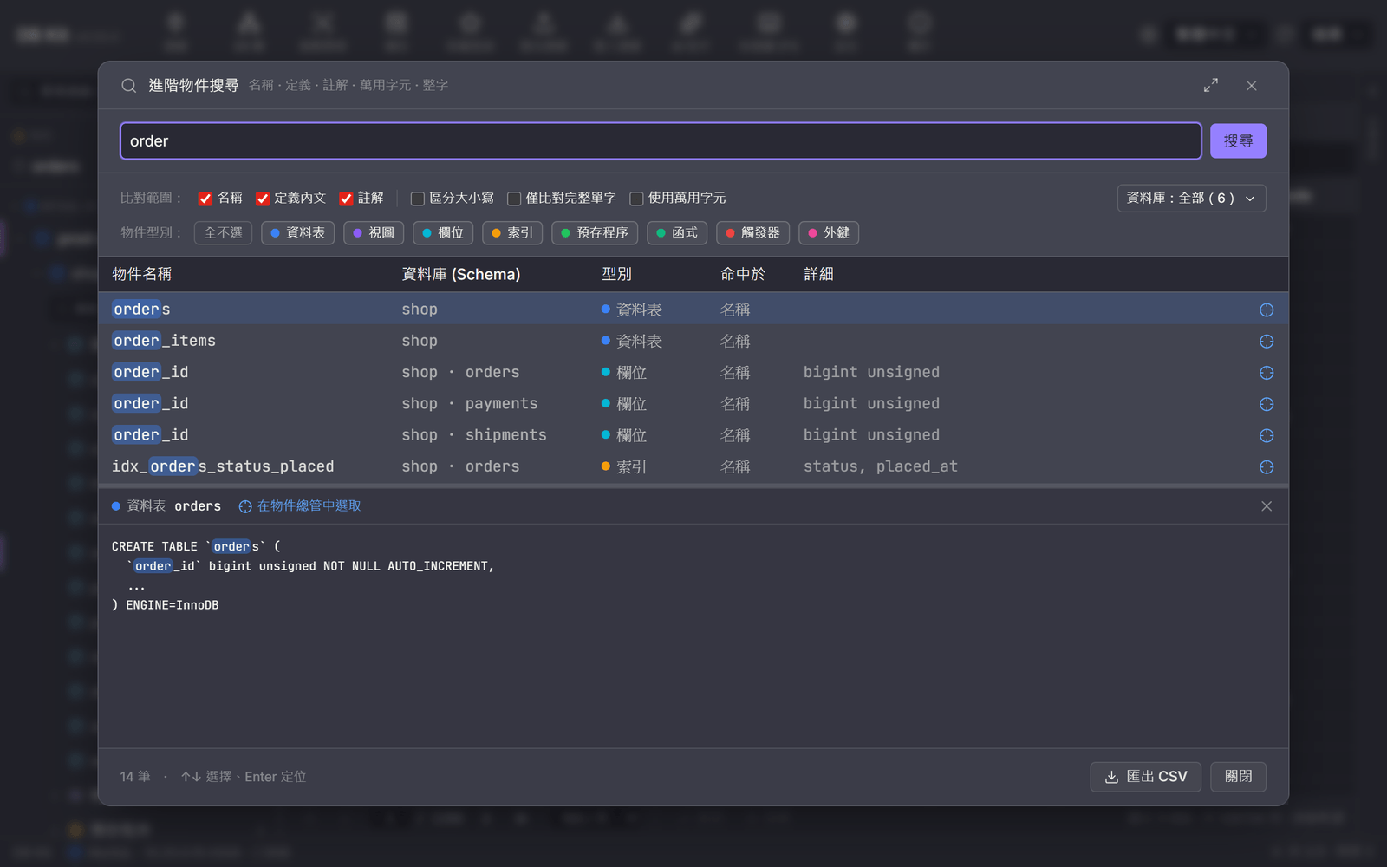
Task: Click locate icon for order_items row
Action: 1267,342
